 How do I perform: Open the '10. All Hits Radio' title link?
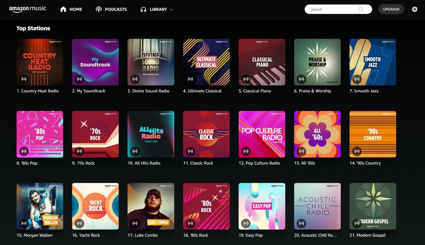click(144, 163)
